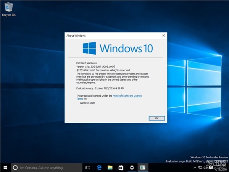Open the Start menu
Image resolution: width=229 pixels, height=172 pixels.
(x=5, y=167)
